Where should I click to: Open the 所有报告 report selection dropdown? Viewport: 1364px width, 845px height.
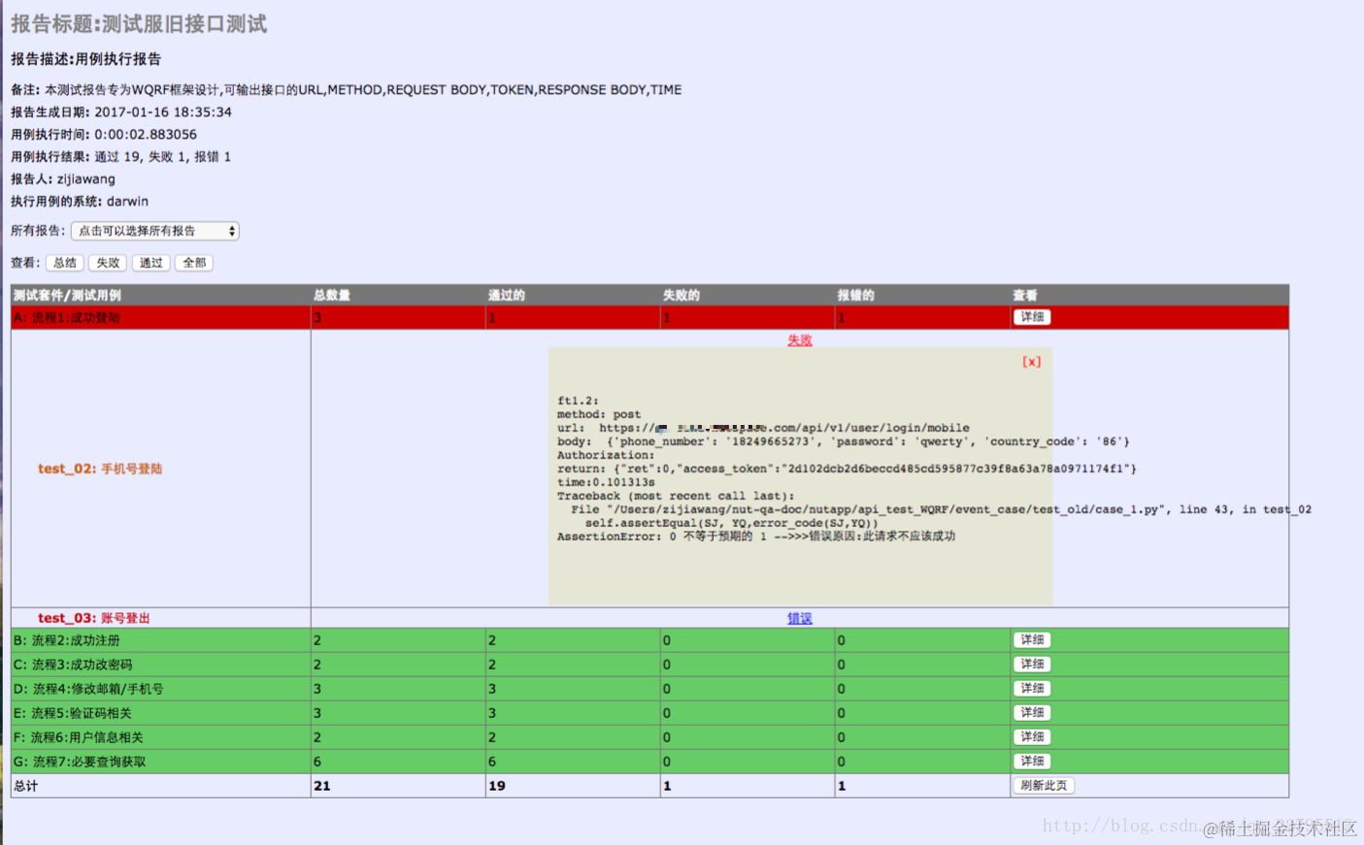(155, 231)
